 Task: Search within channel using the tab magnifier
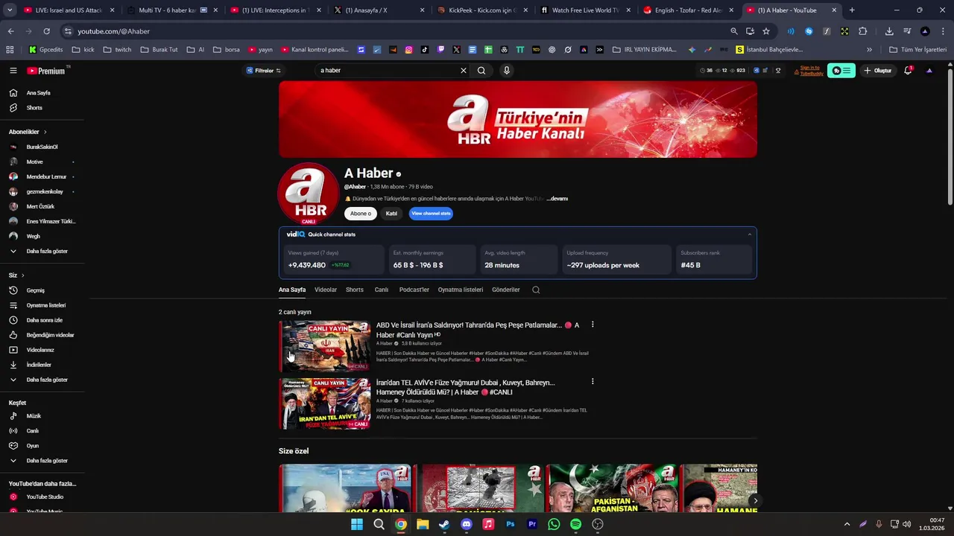(x=536, y=290)
